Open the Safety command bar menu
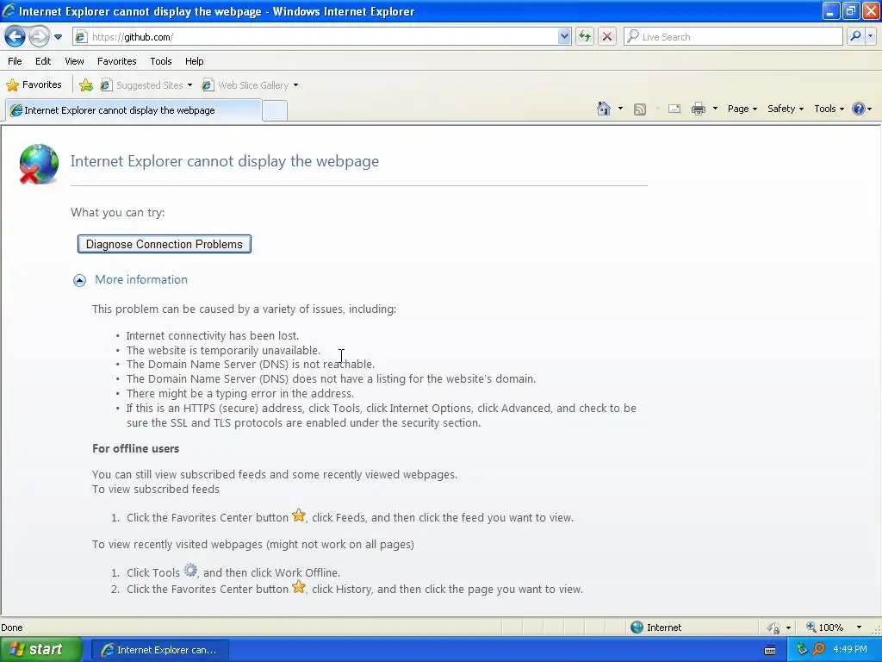 point(786,109)
